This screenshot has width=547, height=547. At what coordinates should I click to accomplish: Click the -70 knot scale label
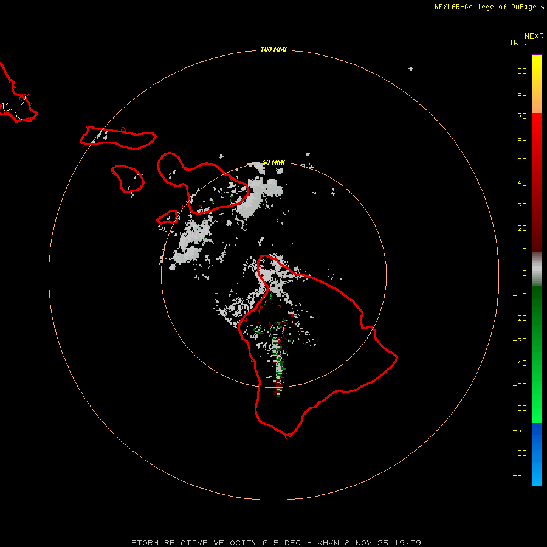point(520,431)
